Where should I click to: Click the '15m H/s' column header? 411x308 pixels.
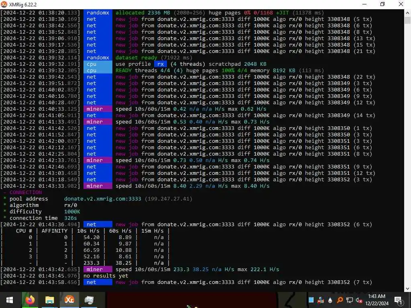tap(152, 231)
